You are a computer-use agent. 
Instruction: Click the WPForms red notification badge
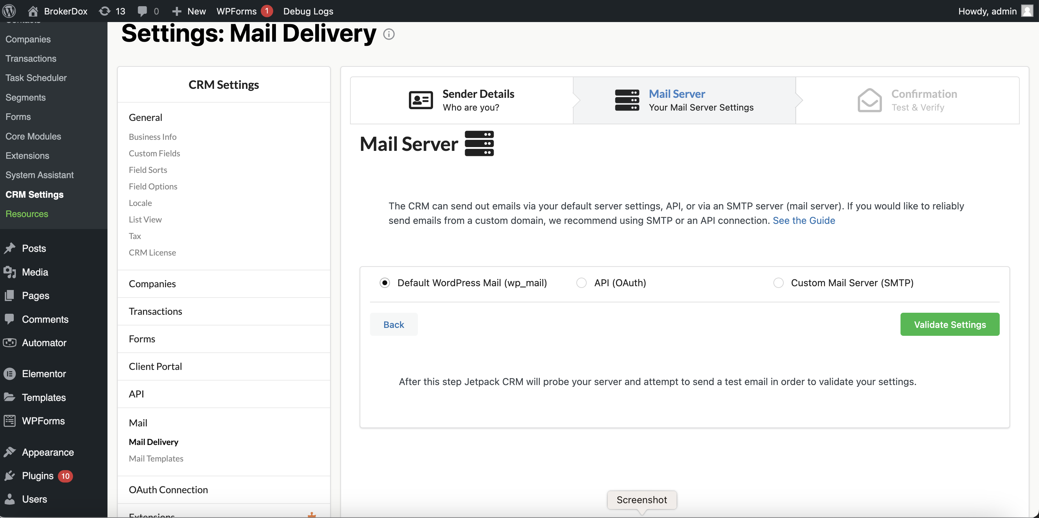point(267,11)
